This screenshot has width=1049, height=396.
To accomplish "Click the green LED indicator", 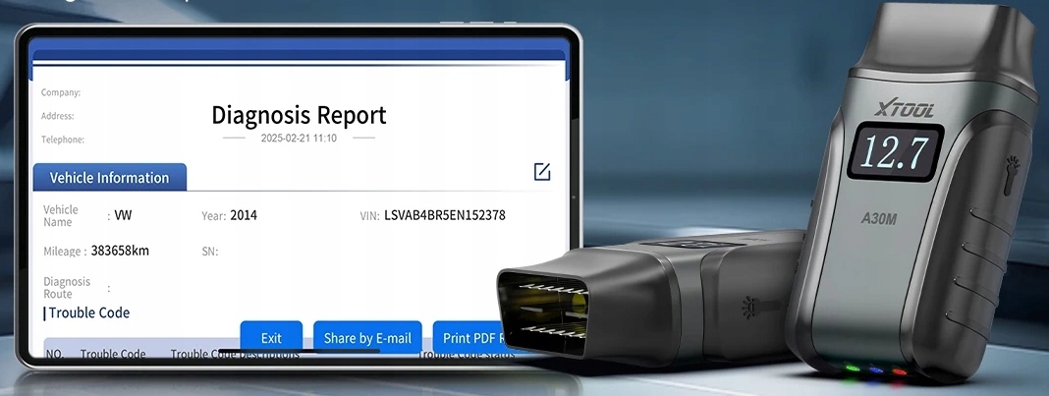I will (852, 368).
